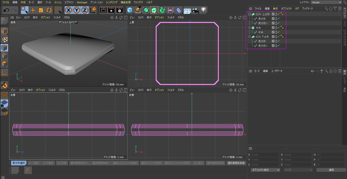
Task: Click the 適用 button
Action: (x=331, y=170)
